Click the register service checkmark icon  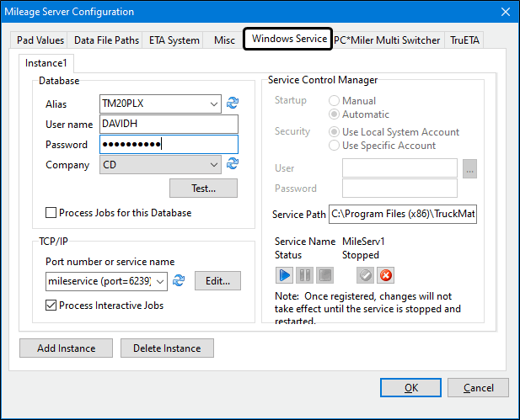tap(366, 275)
